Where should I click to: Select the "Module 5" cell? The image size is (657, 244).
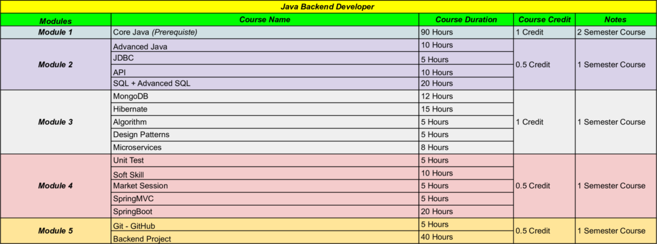[56, 231]
